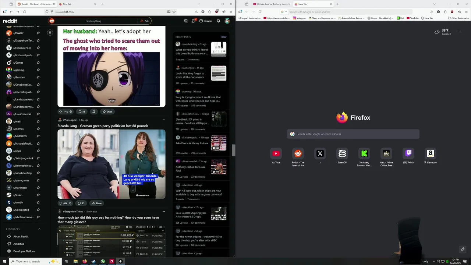Open Twitch shortcut tile

(x=408, y=156)
